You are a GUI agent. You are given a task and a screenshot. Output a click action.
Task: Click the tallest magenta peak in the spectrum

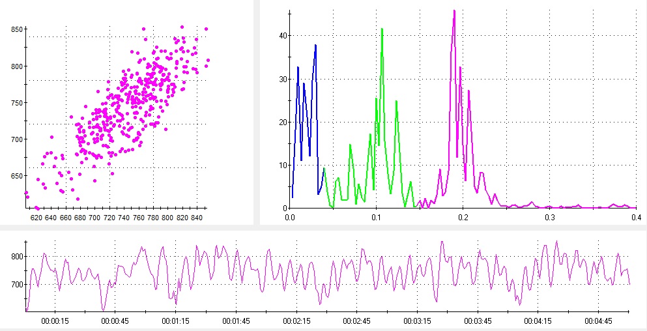(454, 11)
